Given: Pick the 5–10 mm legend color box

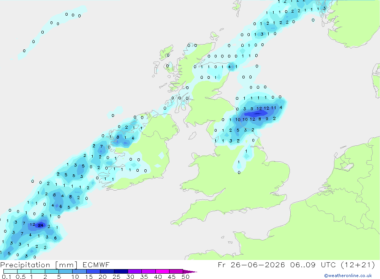Looking at the screenshot, I should 66,271.
